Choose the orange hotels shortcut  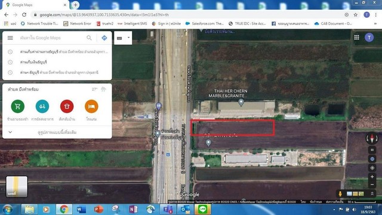coord(91,106)
